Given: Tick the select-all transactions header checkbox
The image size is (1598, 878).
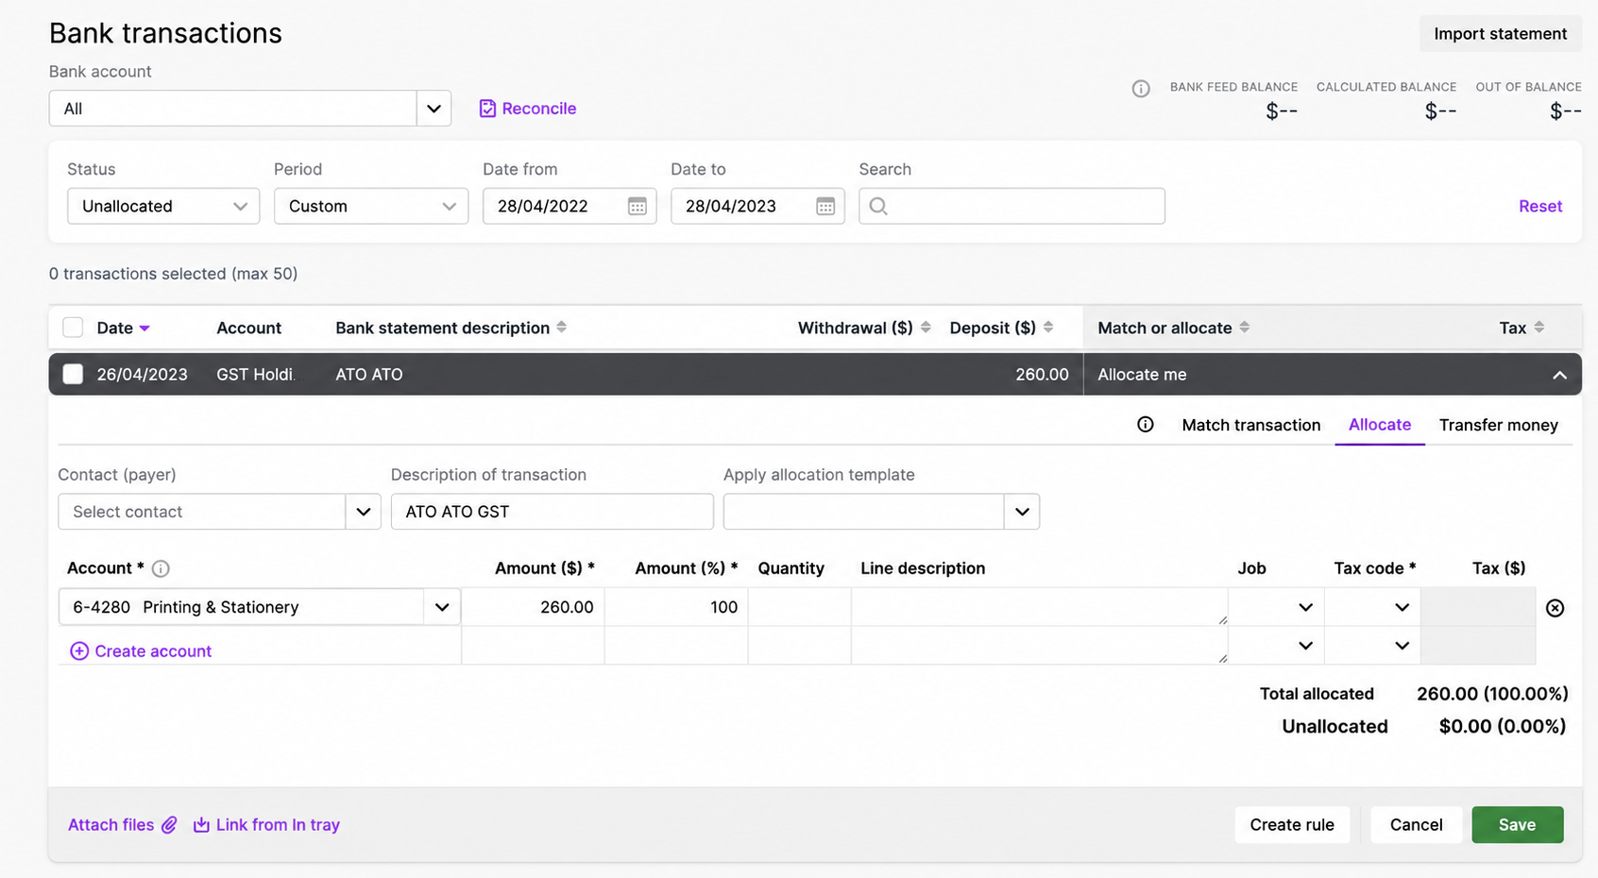Looking at the screenshot, I should 73,328.
